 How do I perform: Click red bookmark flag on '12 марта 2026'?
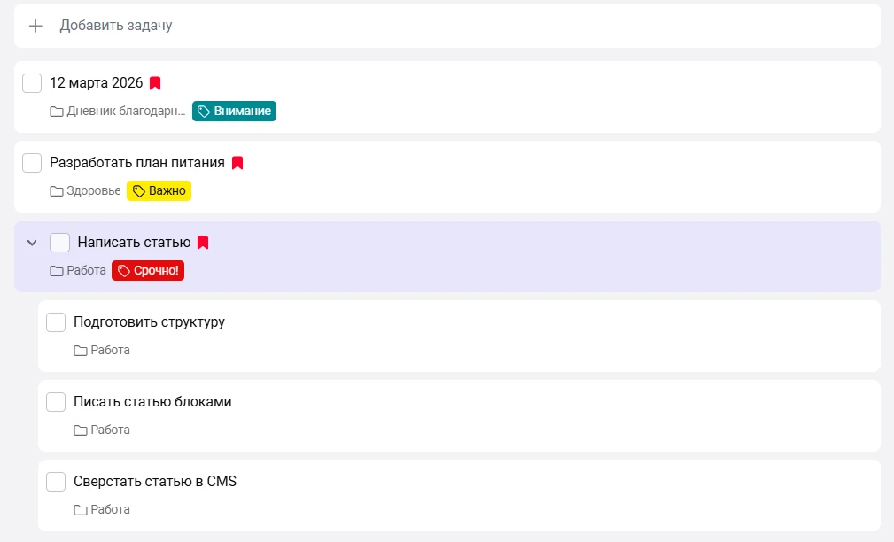pos(155,83)
